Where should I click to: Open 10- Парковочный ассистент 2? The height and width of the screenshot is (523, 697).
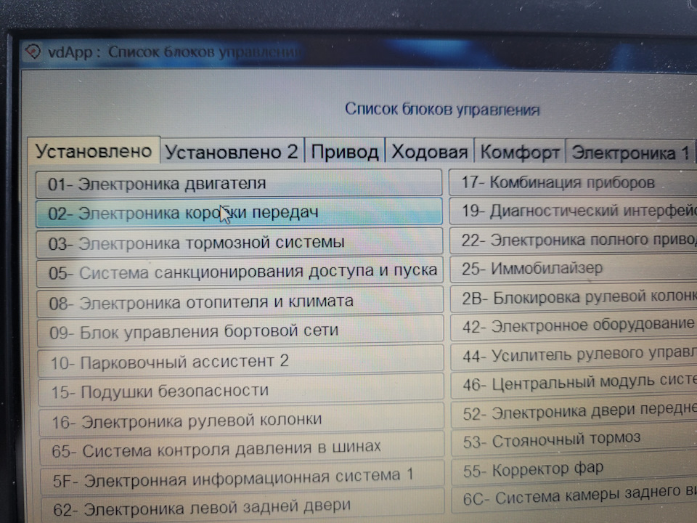click(241, 361)
